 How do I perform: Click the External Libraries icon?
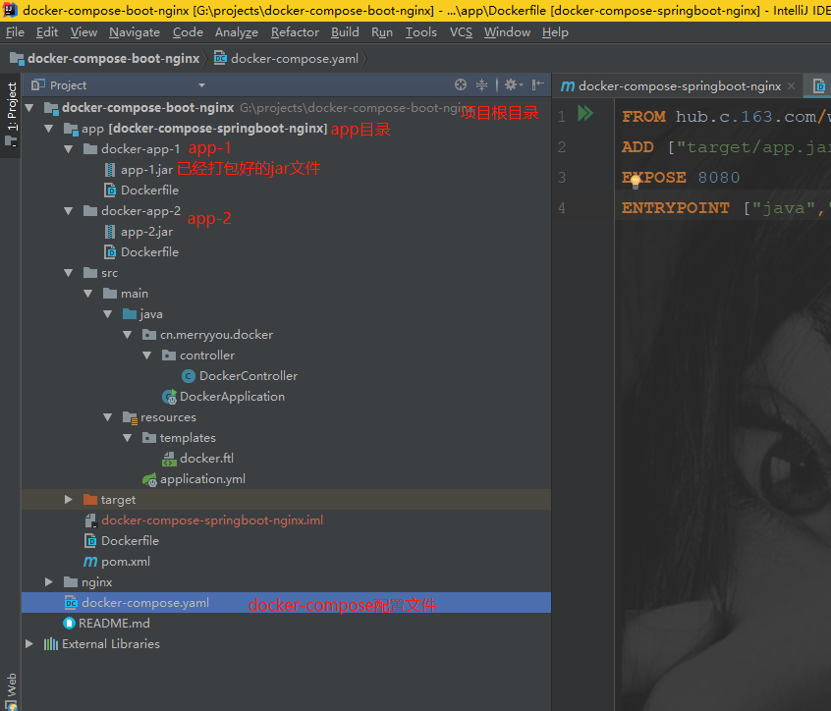click(x=51, y=644)
